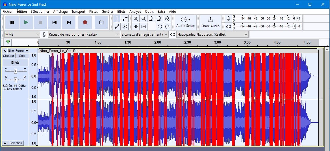Viewport: 330px width, 151px height.
Task: Open the playback device dropdown (Haut-parleur/Ecouteurs)
Action: tap(212, 34)
